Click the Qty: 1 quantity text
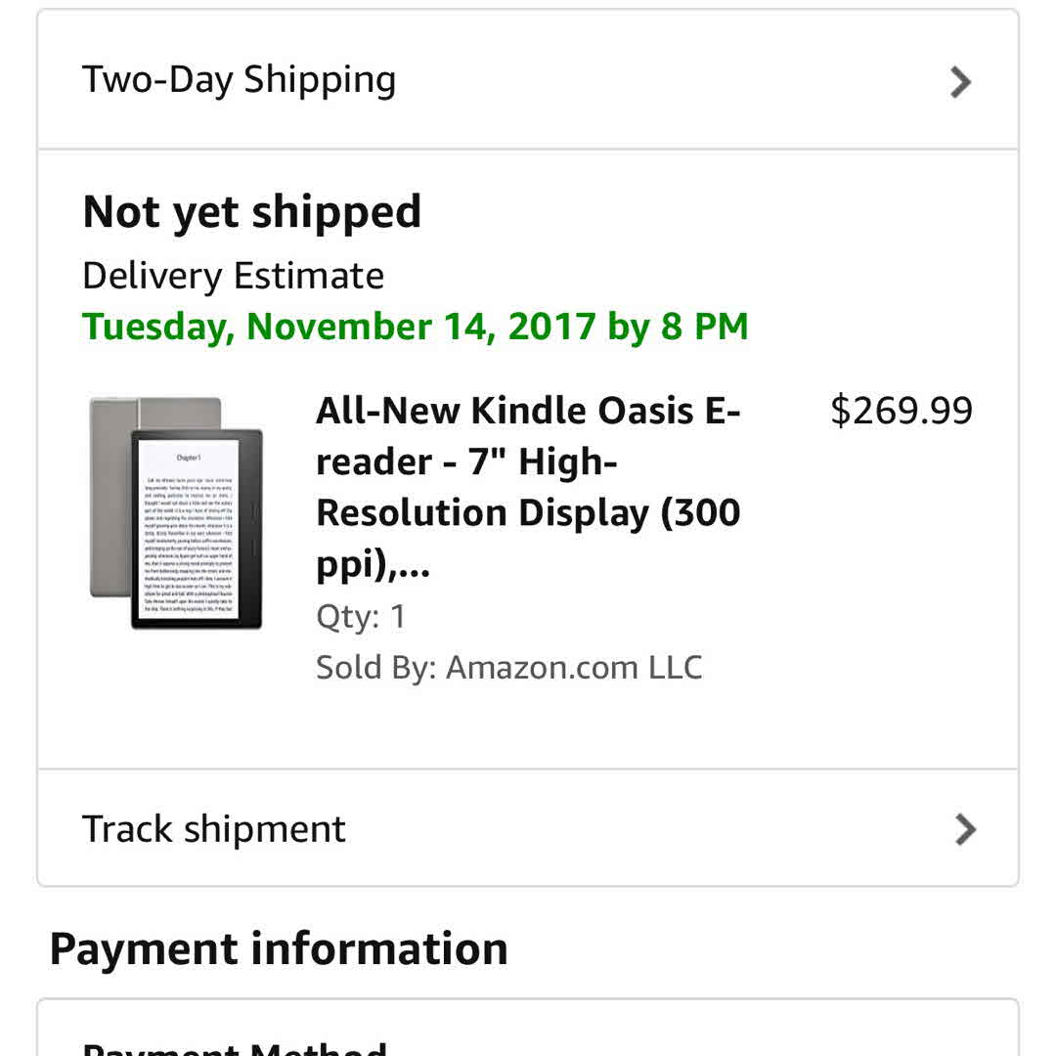This screenshot has width=1056, height=1056. click(x=361, y=617)
